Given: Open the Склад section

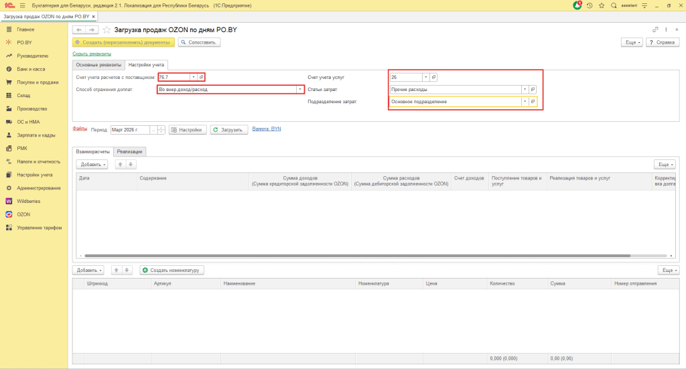Looking at the screenshot, I should point(23,95).
